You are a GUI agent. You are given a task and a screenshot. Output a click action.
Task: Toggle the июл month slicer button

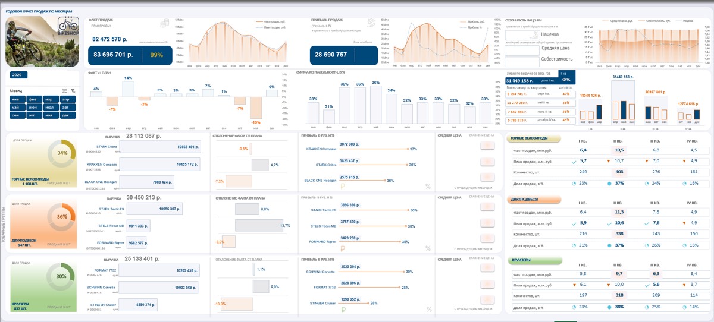click(52, 107)
